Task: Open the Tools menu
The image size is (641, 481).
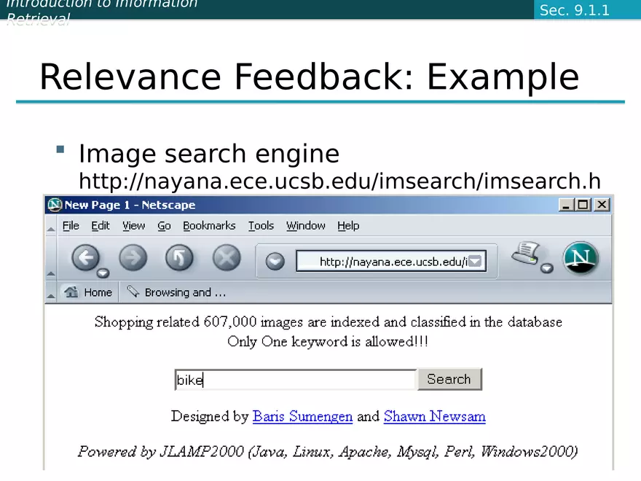Action: [261, 226]
